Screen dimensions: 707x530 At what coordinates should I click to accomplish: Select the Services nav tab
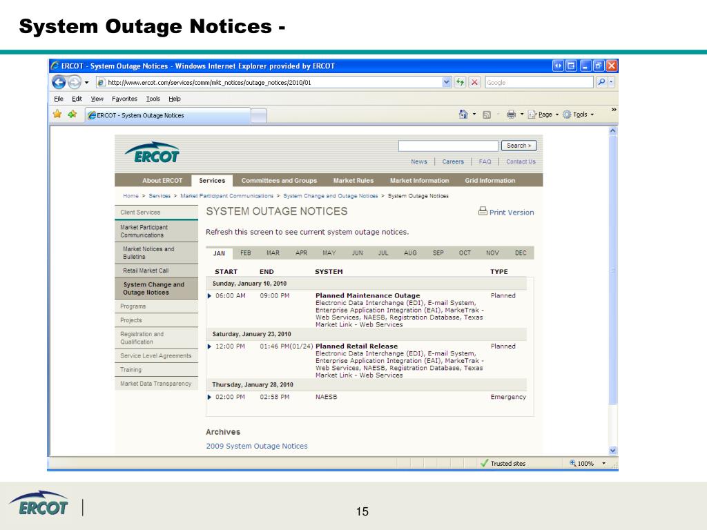point(212,180)
